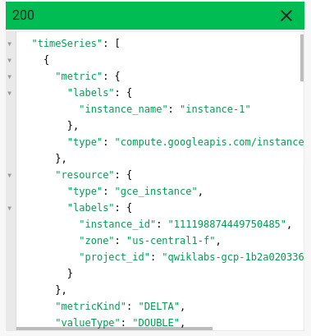The height and width of the screenshot is (336, 311).
Task: Select the 1111988744449750485 instance id value
Action: coord(227,224)
